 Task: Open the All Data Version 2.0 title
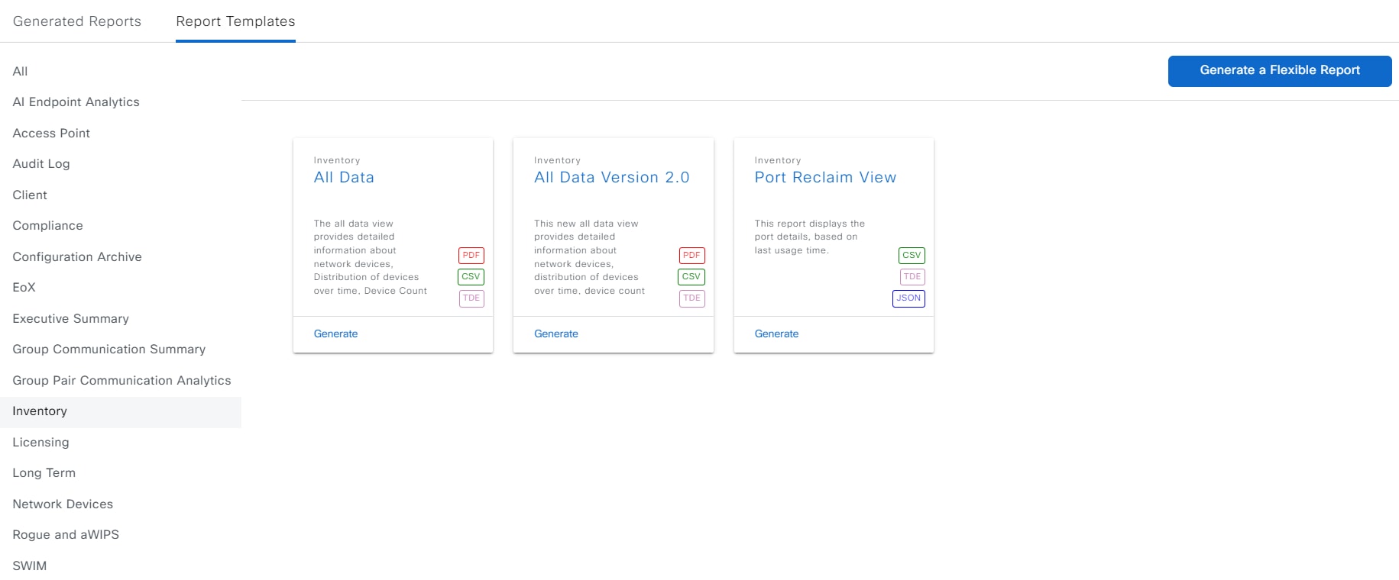[612, 178]
